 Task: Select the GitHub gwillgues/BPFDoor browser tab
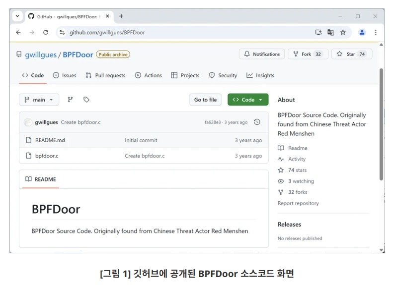[x=69, y=16]
